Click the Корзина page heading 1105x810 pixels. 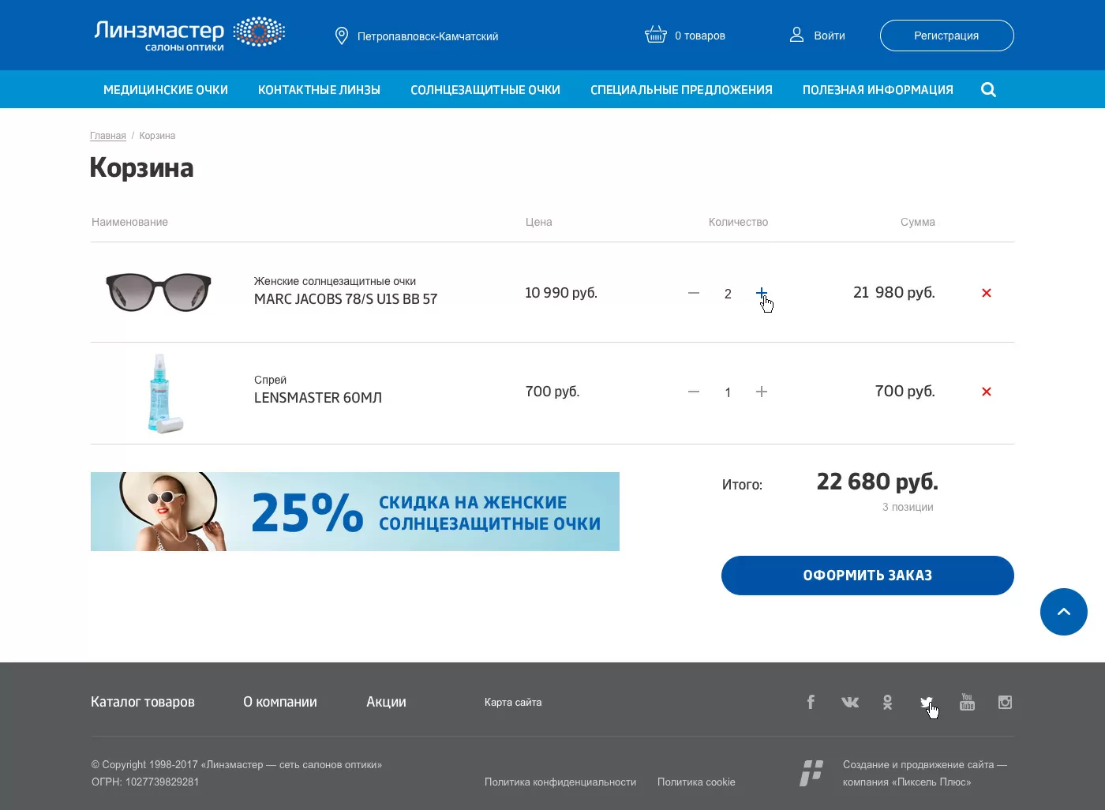tap(141, 168)
